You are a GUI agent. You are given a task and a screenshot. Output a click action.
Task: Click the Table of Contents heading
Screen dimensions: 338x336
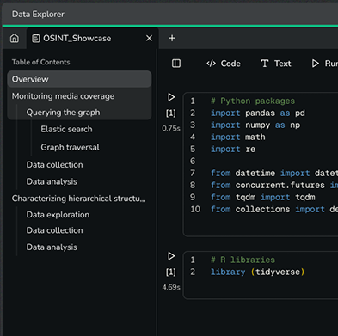point(40,62)
